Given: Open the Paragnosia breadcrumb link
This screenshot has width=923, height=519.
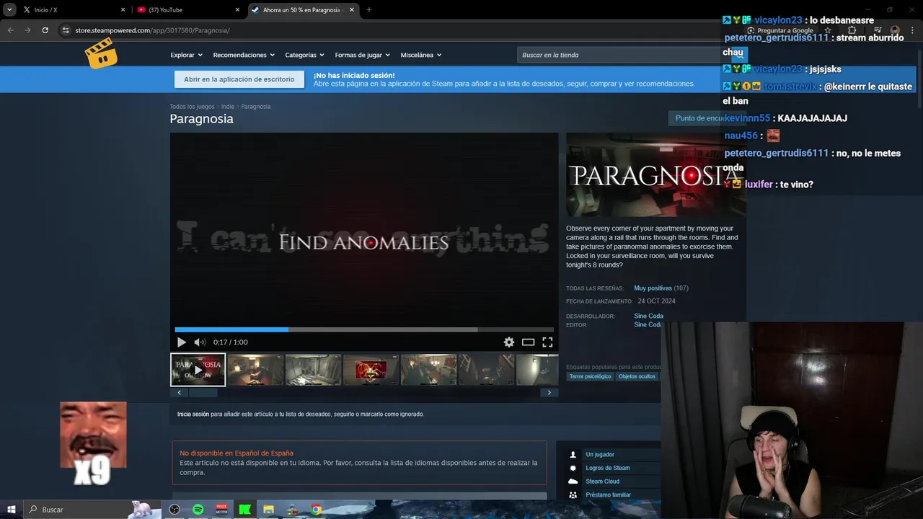Looking at the screenshot, I should (255, 107).
